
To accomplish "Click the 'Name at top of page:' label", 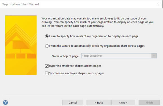I will 66,56.
